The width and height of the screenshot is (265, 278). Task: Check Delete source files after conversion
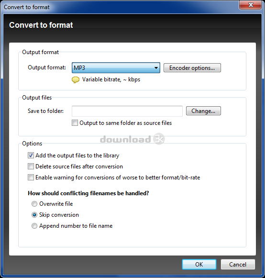pos(31,167)
